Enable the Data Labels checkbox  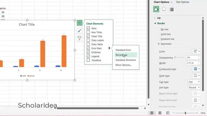pos(88,40)
